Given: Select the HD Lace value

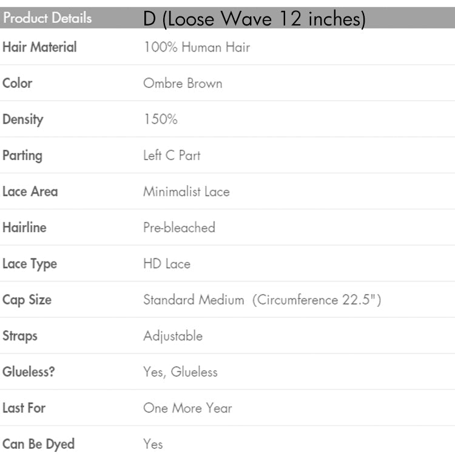Looking at the screenshot, I should pos(167,264).
